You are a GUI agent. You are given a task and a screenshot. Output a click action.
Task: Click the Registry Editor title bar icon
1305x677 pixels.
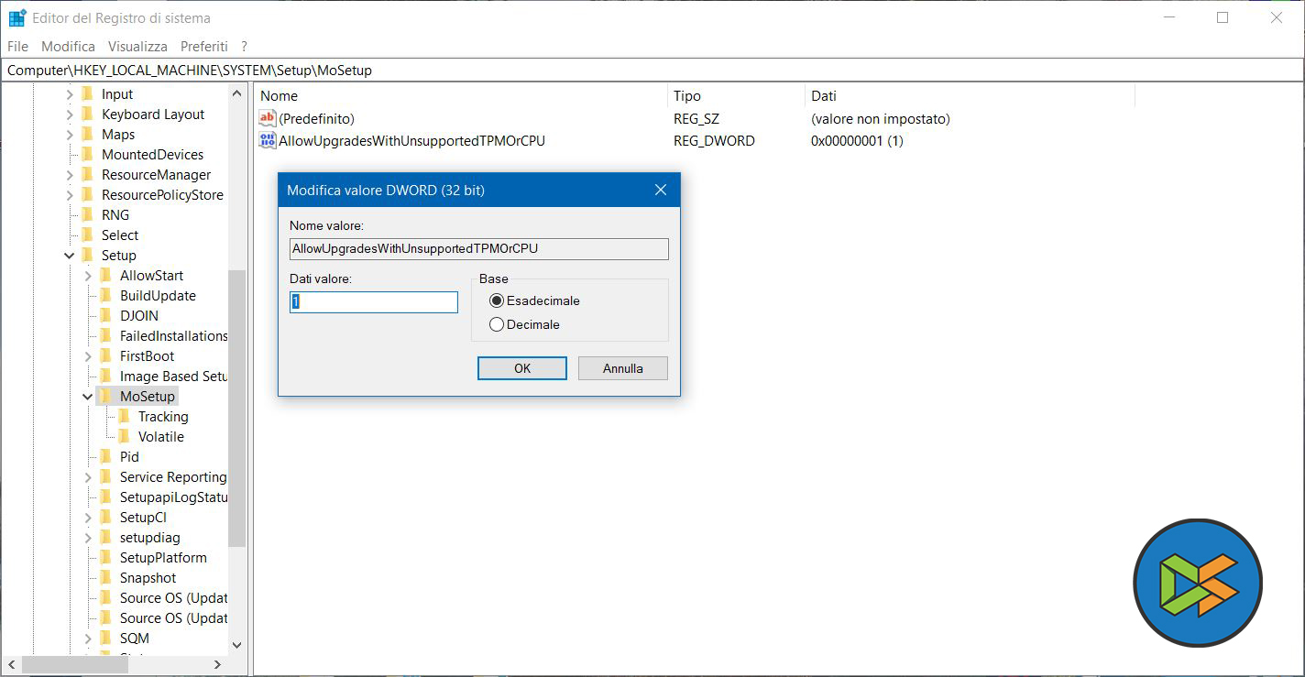17,17
